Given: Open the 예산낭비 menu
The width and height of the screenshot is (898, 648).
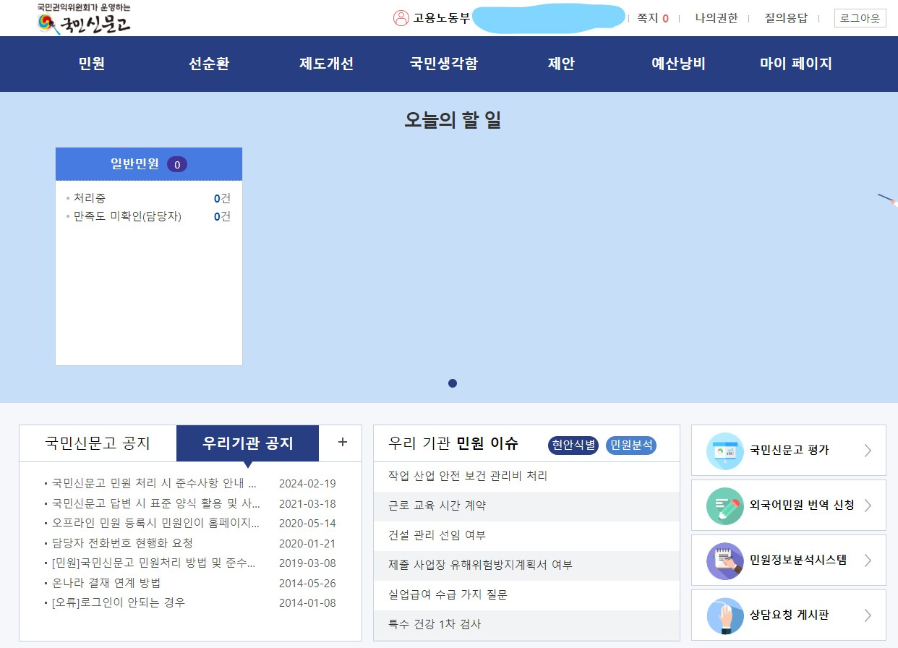Looking at the screenshot, I should (678, 64).
